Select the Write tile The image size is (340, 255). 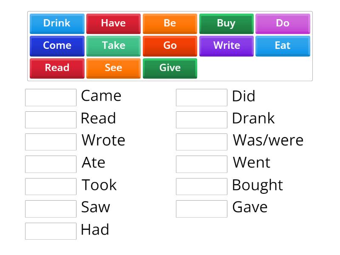tap(226, 45)
